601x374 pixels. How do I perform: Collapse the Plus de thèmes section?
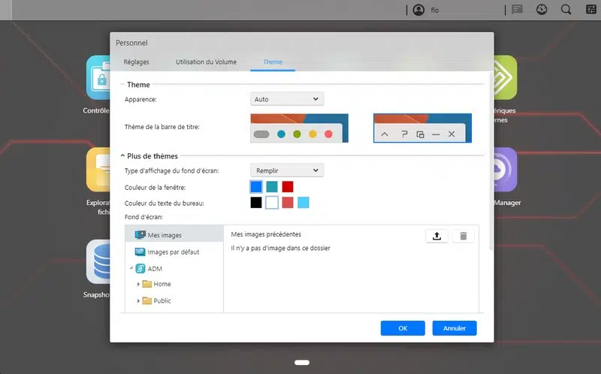122,155
